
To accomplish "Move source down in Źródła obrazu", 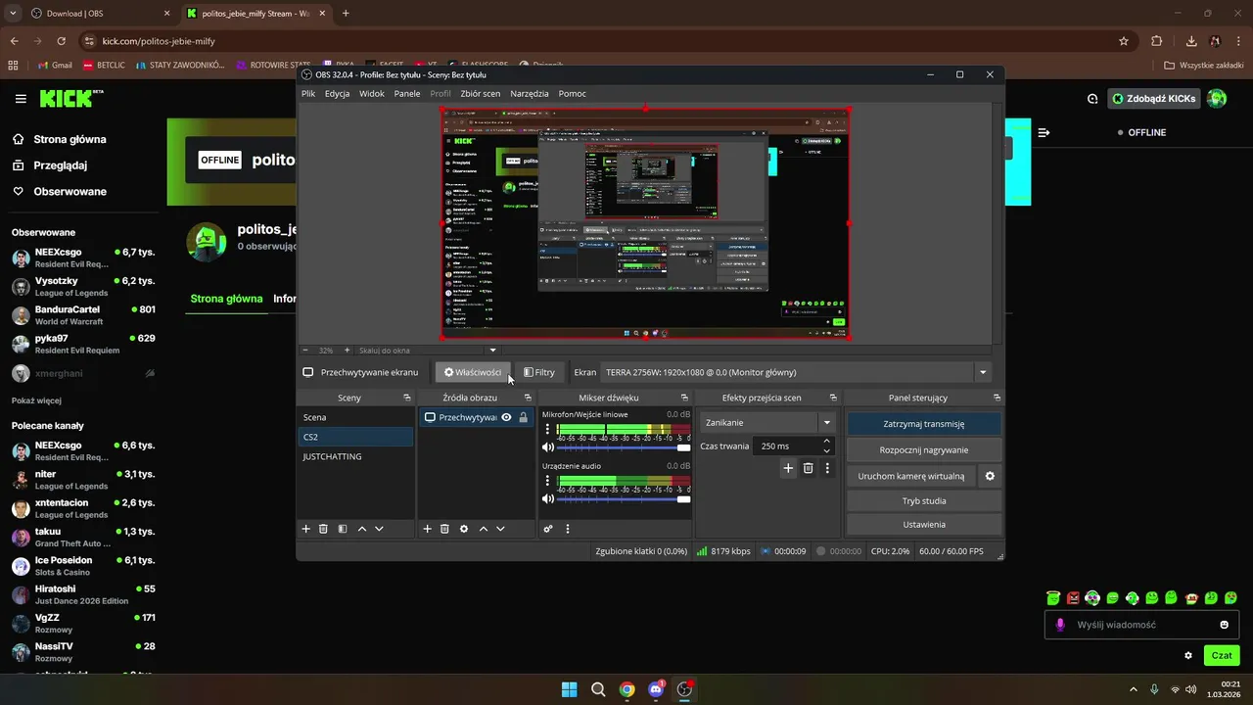I will coord(500,529).
